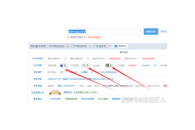The width and height of the screenshot is (195, 130).
Task: Open the Whois查询 link
Action: click(x=103, y=99)
